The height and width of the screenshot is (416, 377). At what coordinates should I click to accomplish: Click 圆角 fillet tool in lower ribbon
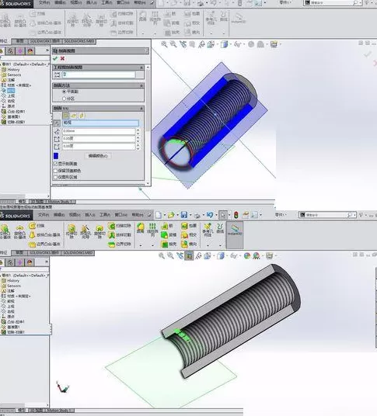[140, 229]
